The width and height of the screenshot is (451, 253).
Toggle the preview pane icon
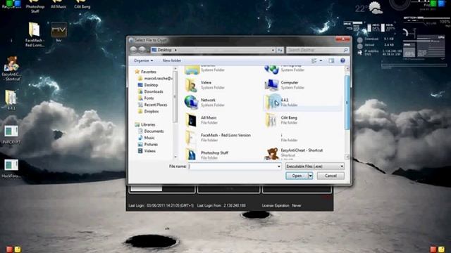click(331, 60)
